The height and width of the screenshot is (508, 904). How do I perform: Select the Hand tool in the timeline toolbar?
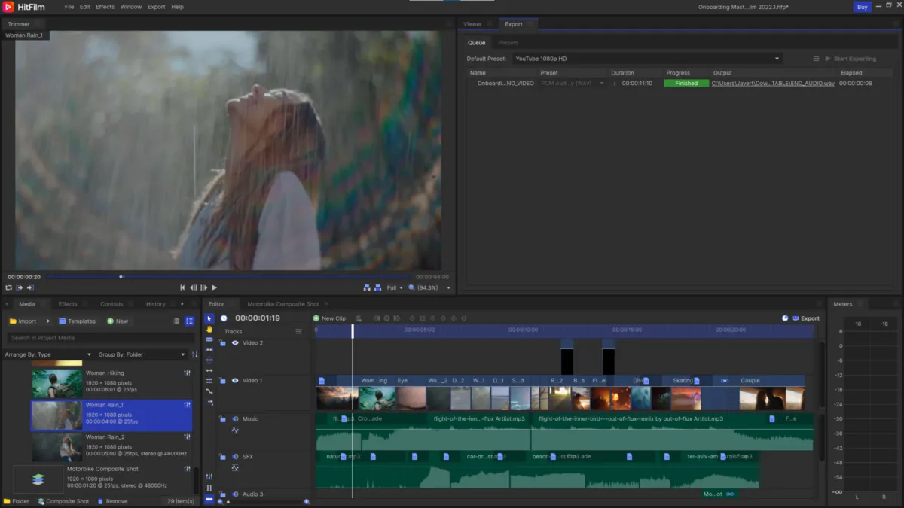click(209, 329)
